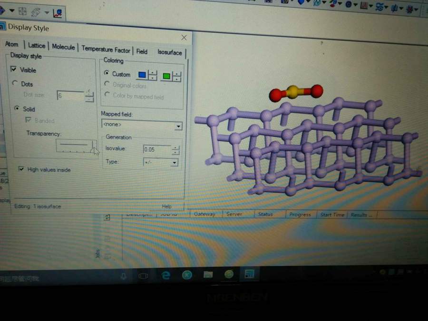Open File Explorer from the taskbar
The width and height of the screenshot is (428, 321).
coord(208,274)
